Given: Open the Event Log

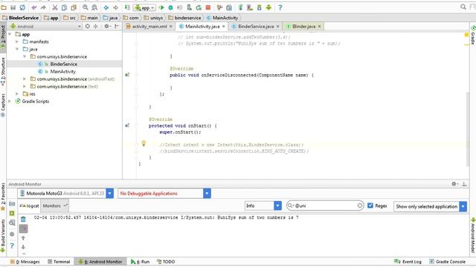Looking at the screenshot, I should click(x=408, y=262).
